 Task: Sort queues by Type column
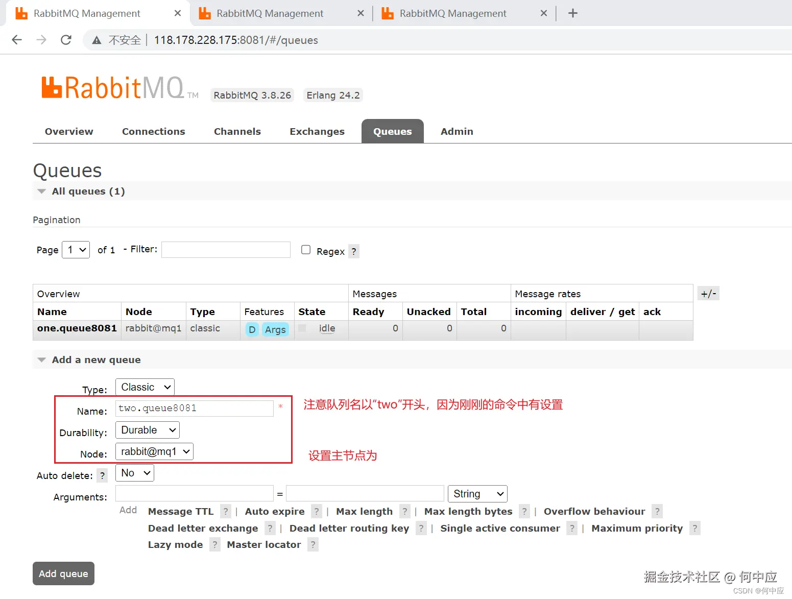click(x=203, y=312)
